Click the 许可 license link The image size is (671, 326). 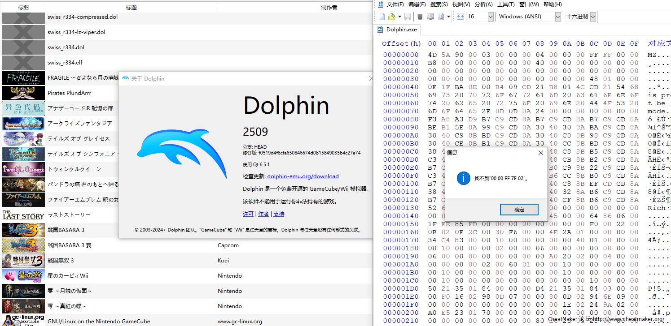tap(248, 214)
